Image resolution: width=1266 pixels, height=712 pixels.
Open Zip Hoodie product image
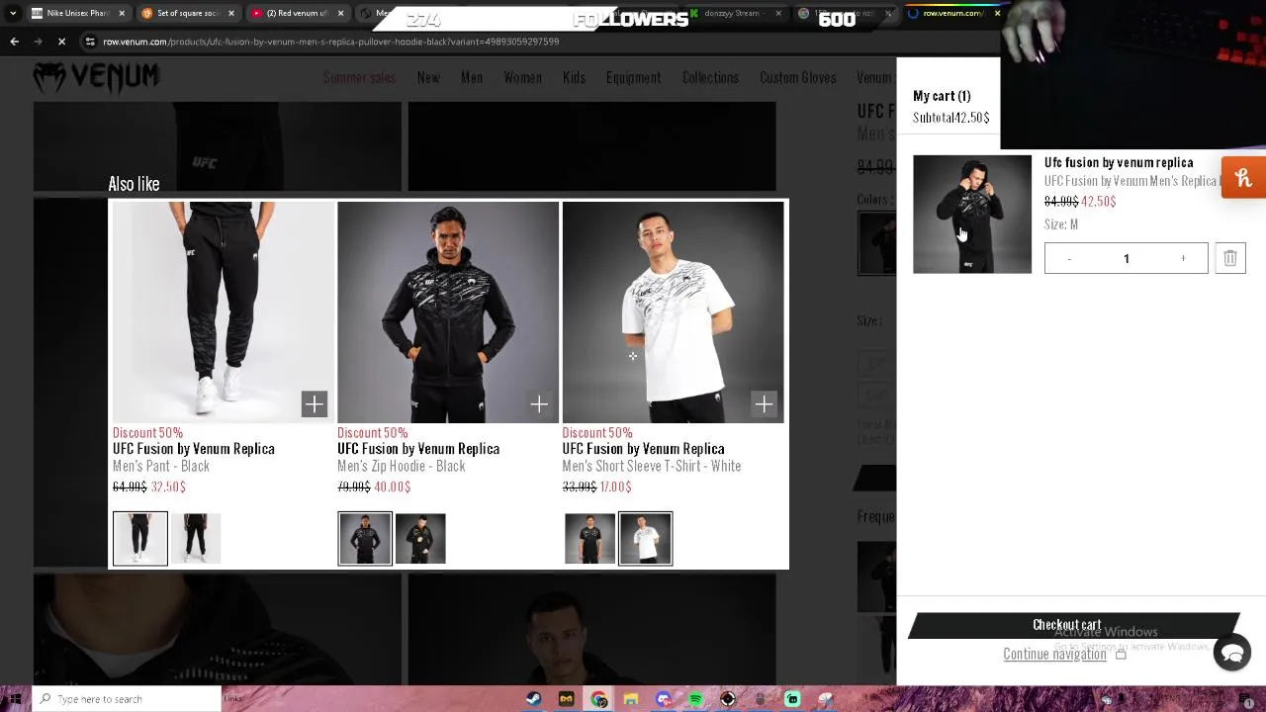[448, 312]
